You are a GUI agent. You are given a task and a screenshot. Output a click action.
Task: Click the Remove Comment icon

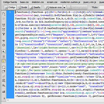(x=4, y=72)
